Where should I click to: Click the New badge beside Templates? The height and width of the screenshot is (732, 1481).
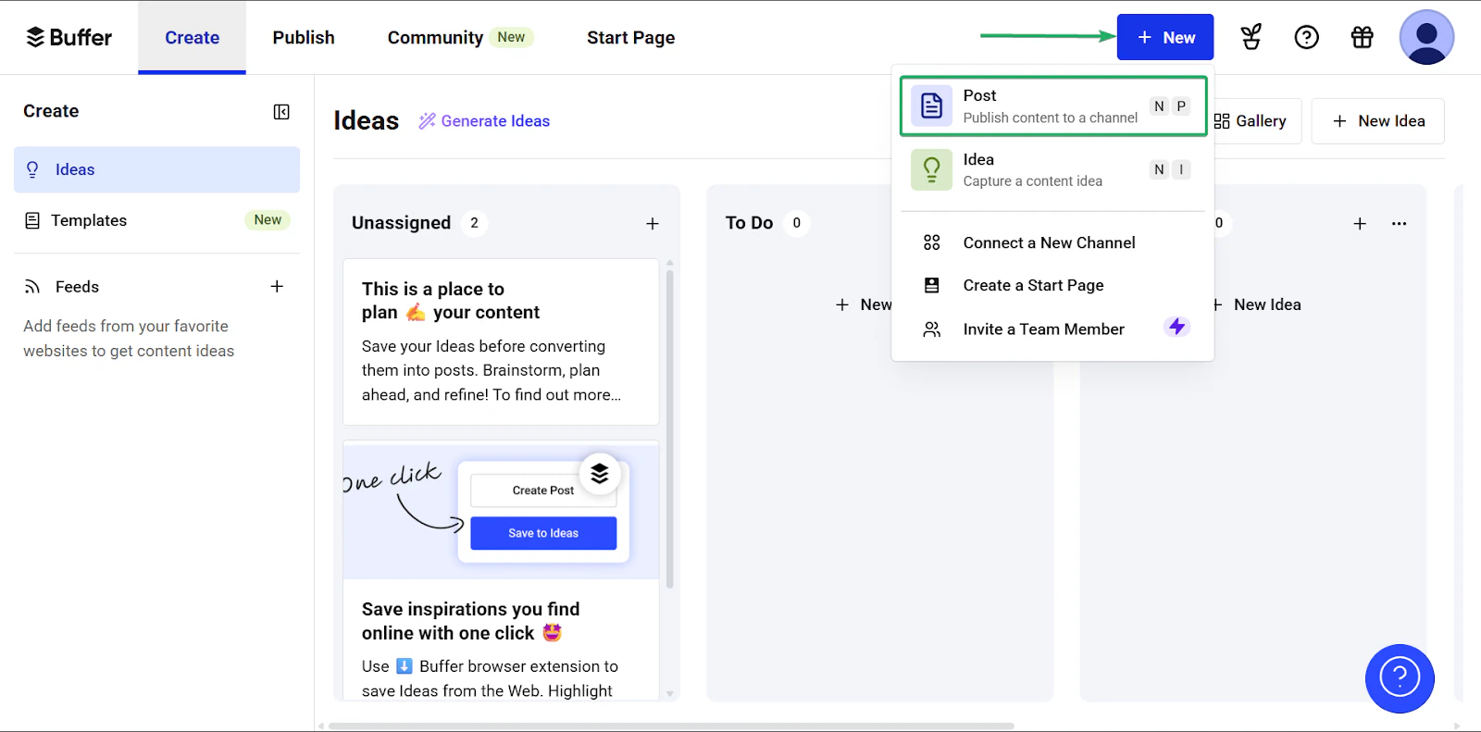(x=268, y=220)
